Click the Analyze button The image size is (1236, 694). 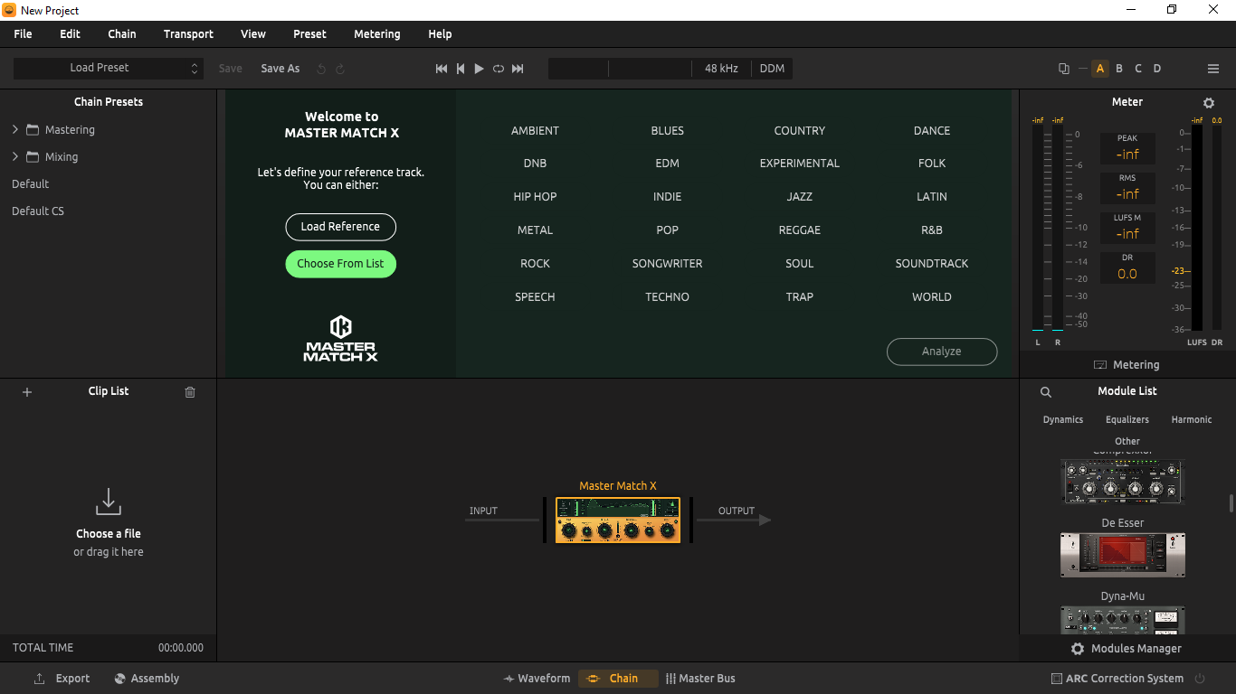pos(942,352)
